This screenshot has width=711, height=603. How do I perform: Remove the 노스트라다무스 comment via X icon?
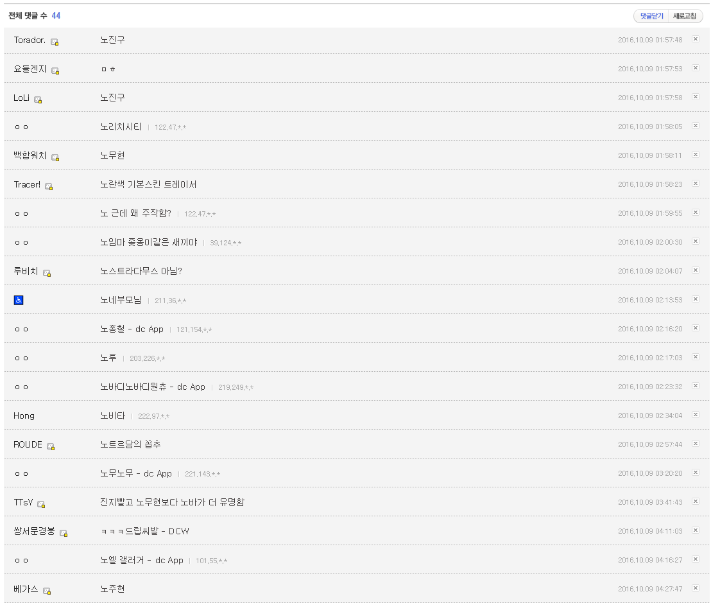695,270
